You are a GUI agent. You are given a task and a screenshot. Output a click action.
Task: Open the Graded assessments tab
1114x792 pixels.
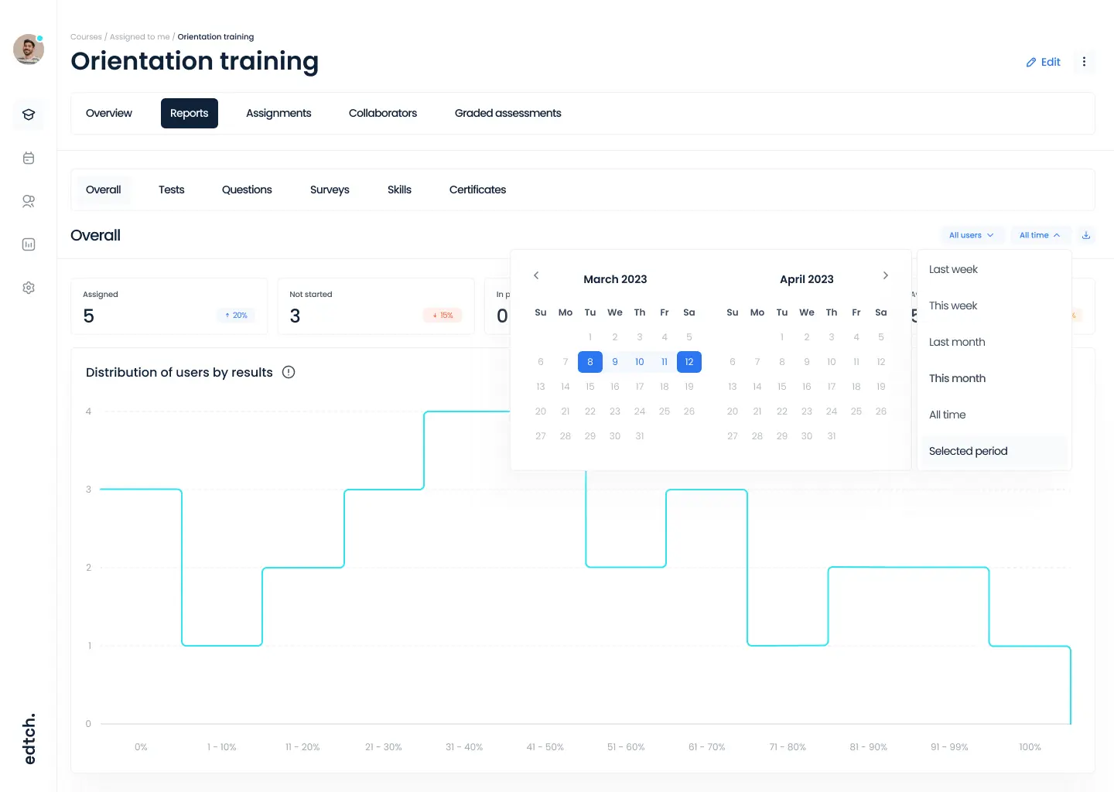pyautogui.click(x=508, y=113)
